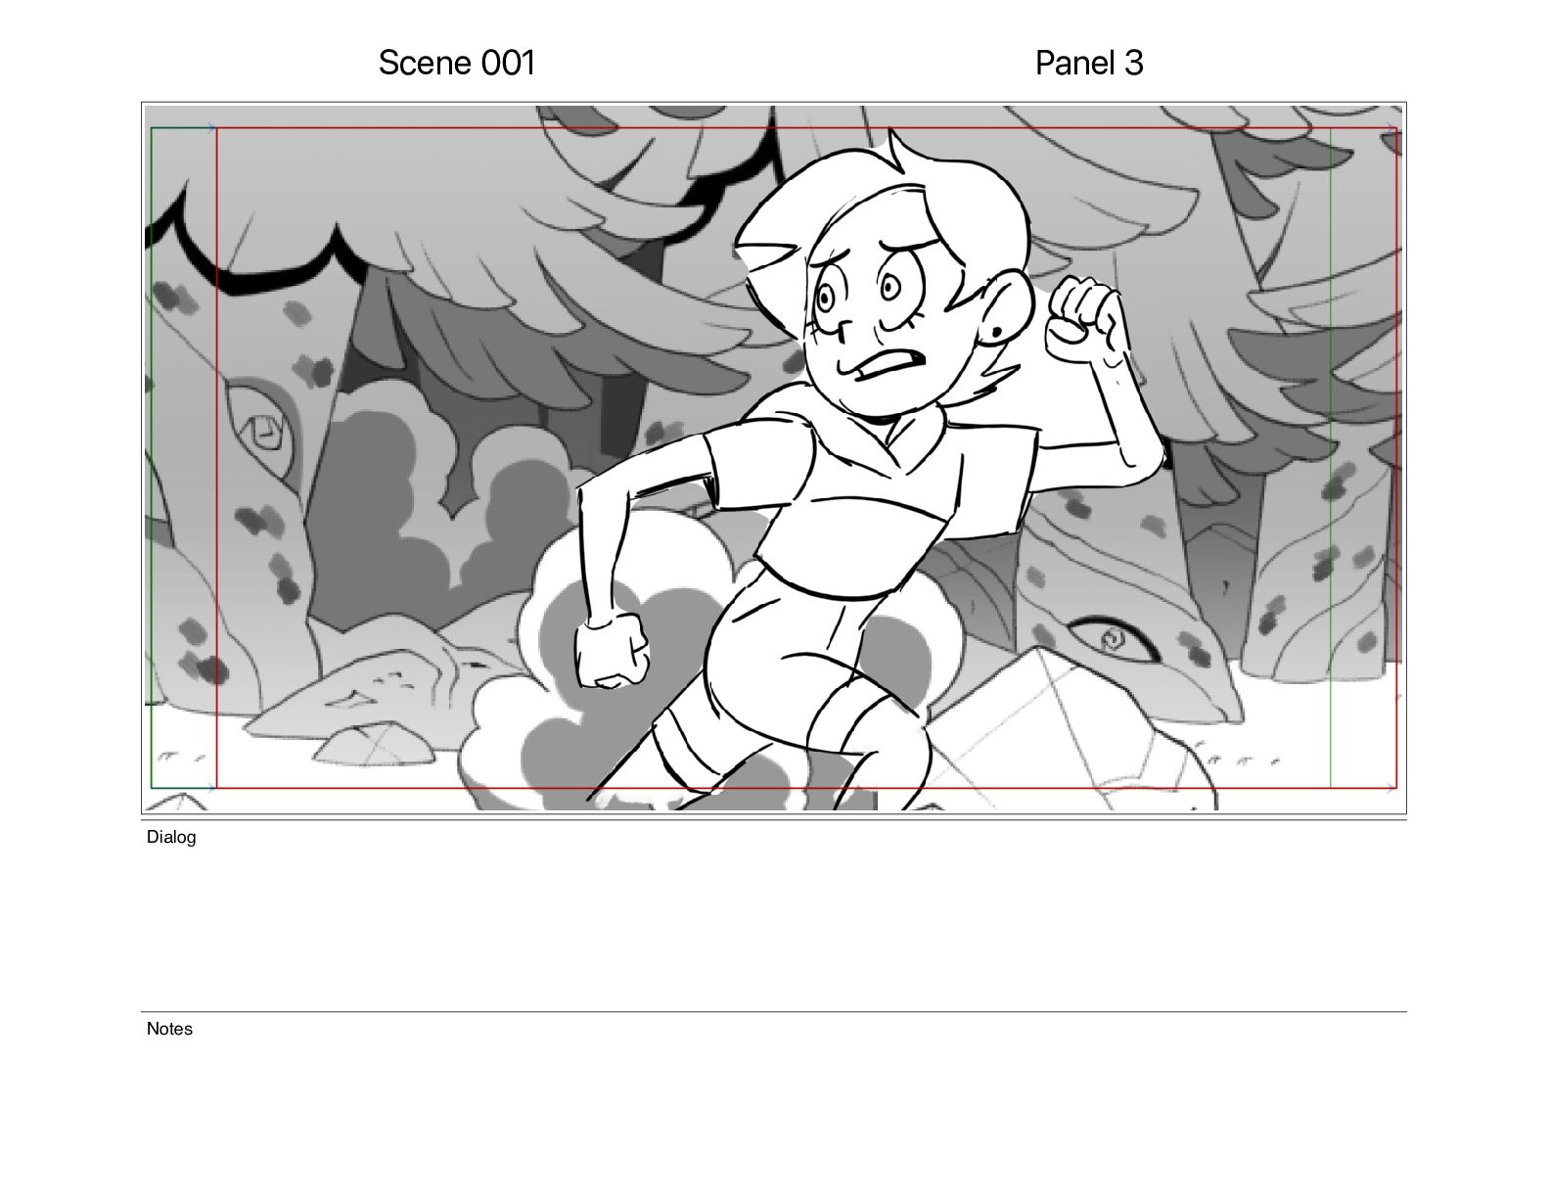Select the 'Scene 001' heading text

click(457, 63)
